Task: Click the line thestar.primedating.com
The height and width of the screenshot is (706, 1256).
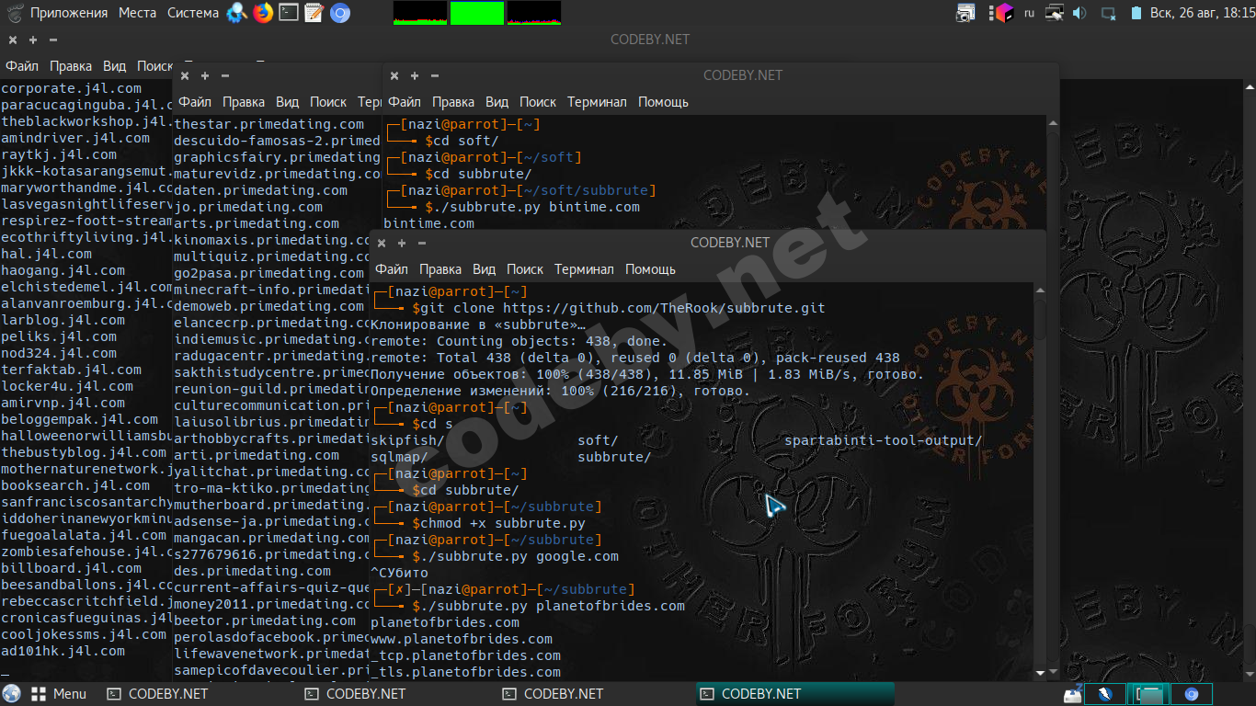Action: pyautogui.click(x=269, y=124)
